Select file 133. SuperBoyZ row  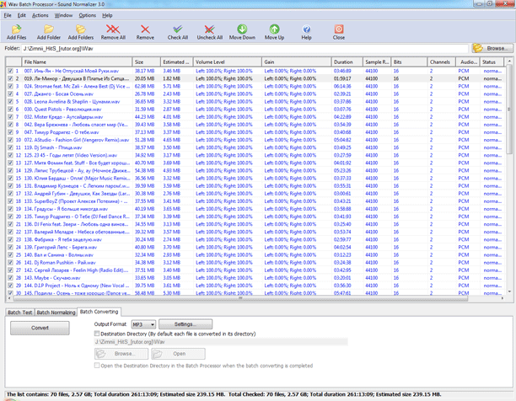click(x=255, y=201)
